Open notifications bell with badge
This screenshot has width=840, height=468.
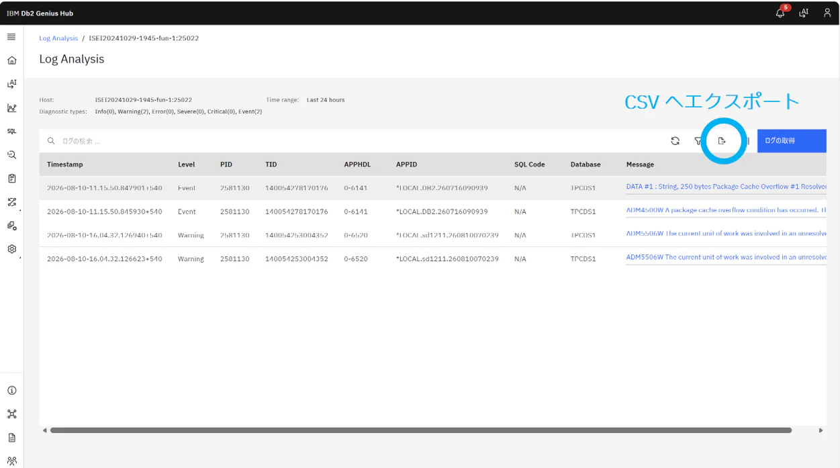pos(780,13)
